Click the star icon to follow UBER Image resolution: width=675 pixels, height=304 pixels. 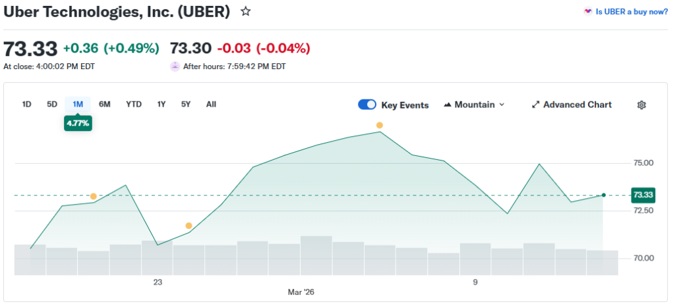click(x=246, y=11)
